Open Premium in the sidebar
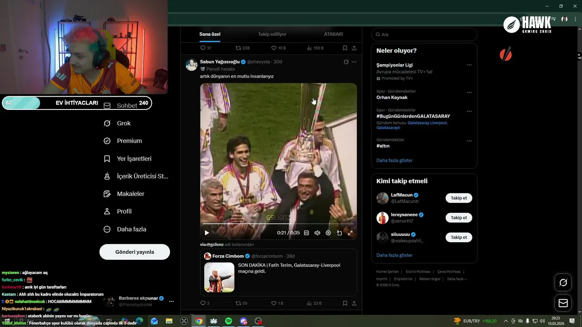Viewport: 582px width, 327px height. pyautogui.click(x=123, y=141)
